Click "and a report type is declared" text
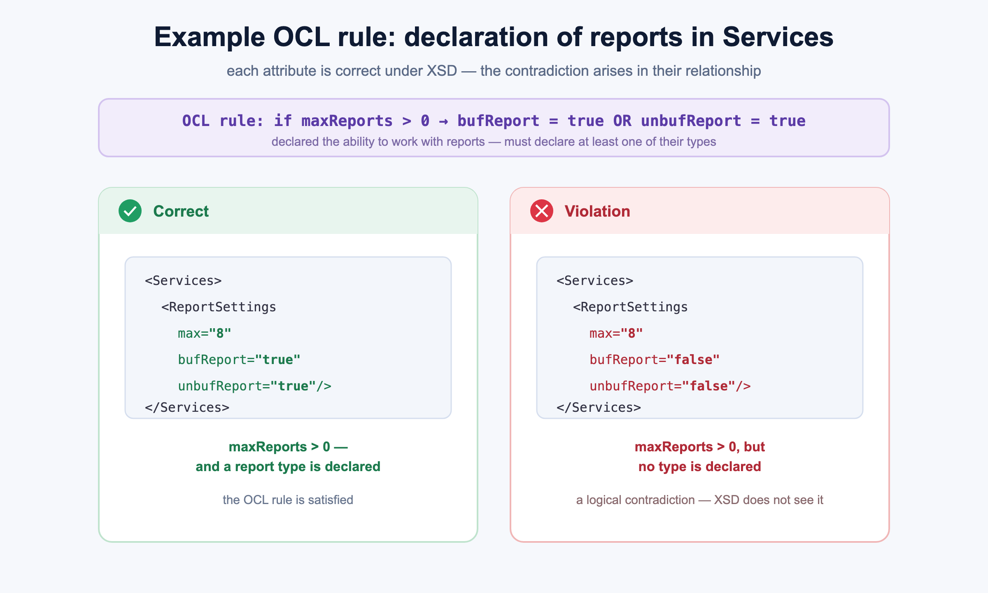The height and width of the screenshot is (593, 988). pos(288,467)
